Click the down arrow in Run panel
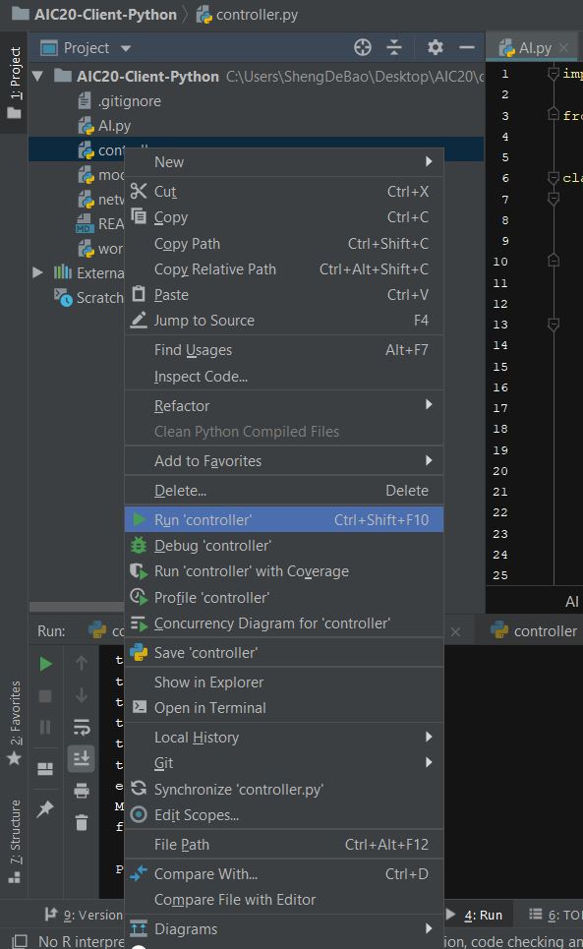Image resolution: width=583 pixels, height=949 pixels. 82,695
